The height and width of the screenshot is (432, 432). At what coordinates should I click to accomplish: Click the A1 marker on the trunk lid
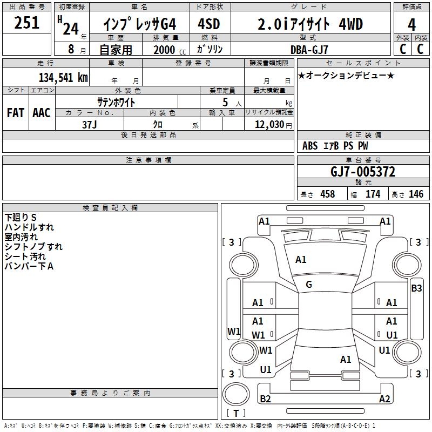[x=346, y=359]
